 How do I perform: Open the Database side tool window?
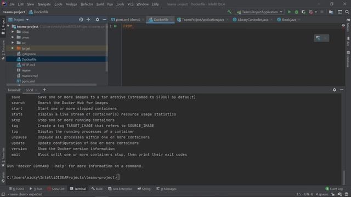click(x=348, y=59)
